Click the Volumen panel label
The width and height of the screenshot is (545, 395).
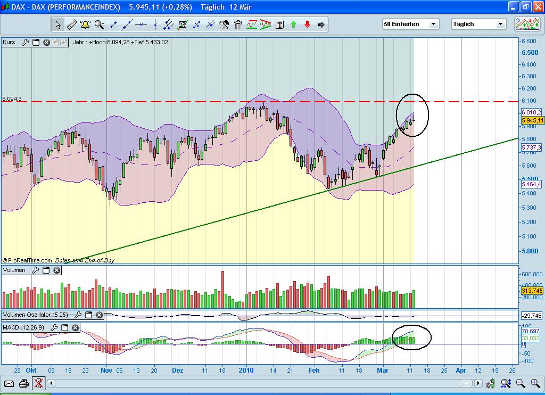[14, 270]
